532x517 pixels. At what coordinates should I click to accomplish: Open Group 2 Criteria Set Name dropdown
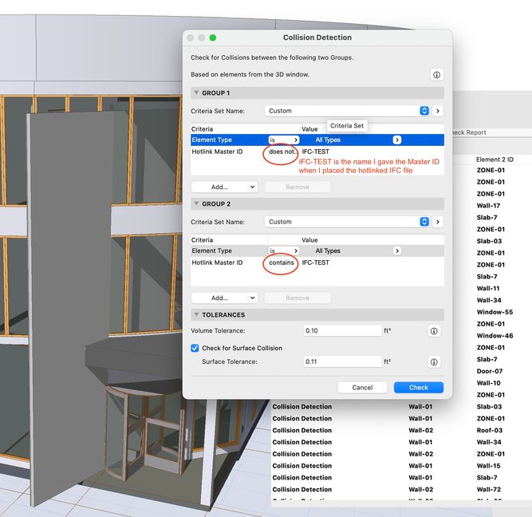[x=347, y=222]
